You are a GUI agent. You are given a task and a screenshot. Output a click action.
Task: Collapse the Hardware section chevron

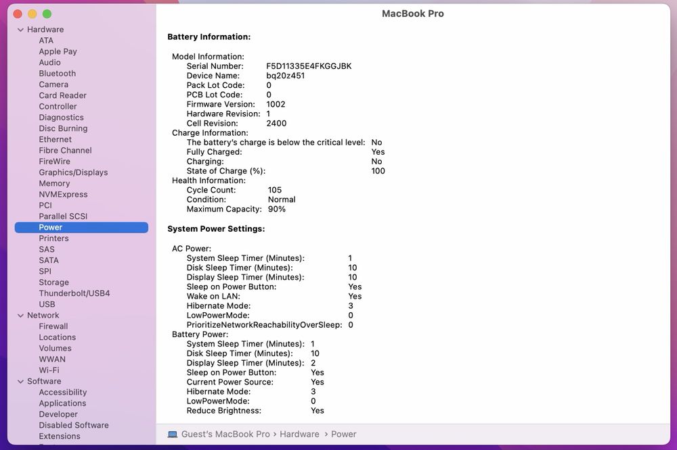(20, 30)
